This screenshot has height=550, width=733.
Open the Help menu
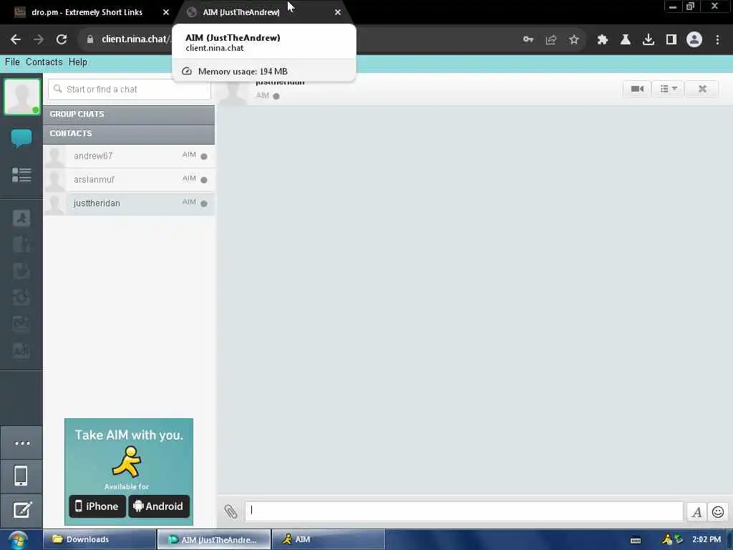(77, 62)
